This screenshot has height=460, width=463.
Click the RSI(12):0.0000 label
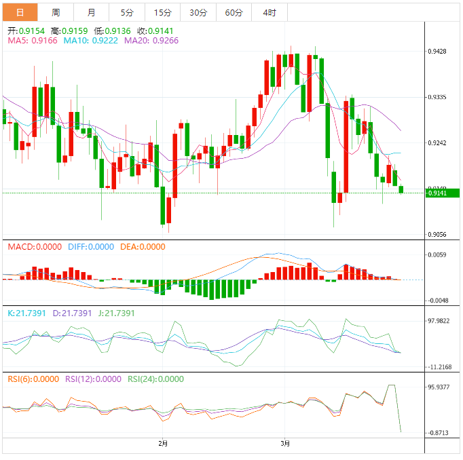[93, 379]
